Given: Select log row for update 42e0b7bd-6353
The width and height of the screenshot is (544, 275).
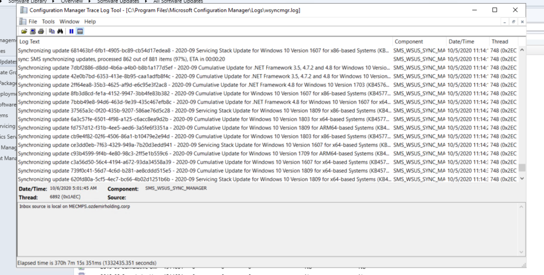Looking at the screenshot, I should [x=268, y=76].
